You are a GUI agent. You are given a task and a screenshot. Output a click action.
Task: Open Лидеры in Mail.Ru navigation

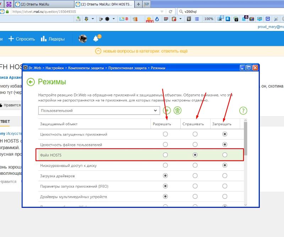pos(53,39)
